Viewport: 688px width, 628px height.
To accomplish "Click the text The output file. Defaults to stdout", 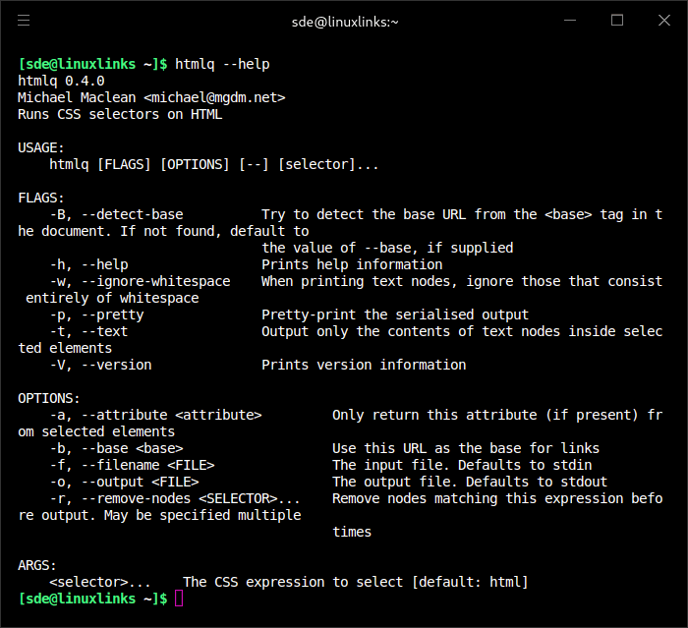I will pos(470,482).
